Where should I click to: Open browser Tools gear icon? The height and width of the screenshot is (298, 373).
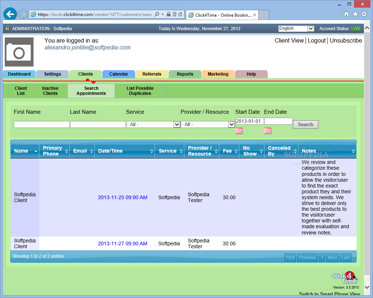[x=364, y=14]
